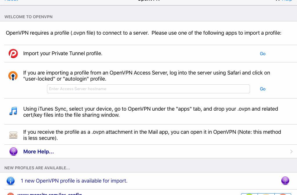Tap 'Import your Private Tunnel profile.' text

pyautogui.click(x=63, y=53)
